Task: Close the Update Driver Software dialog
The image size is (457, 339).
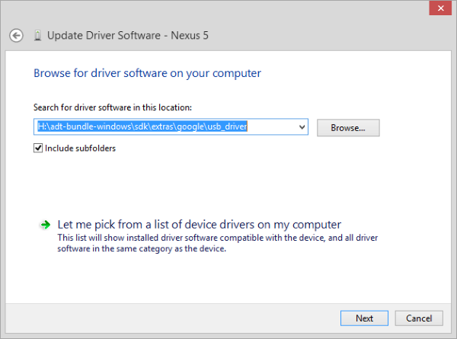Action: (440, 8)
